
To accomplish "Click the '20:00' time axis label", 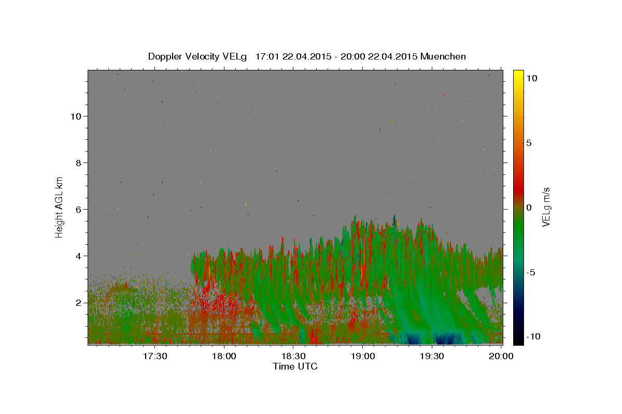I will [502, 356].
